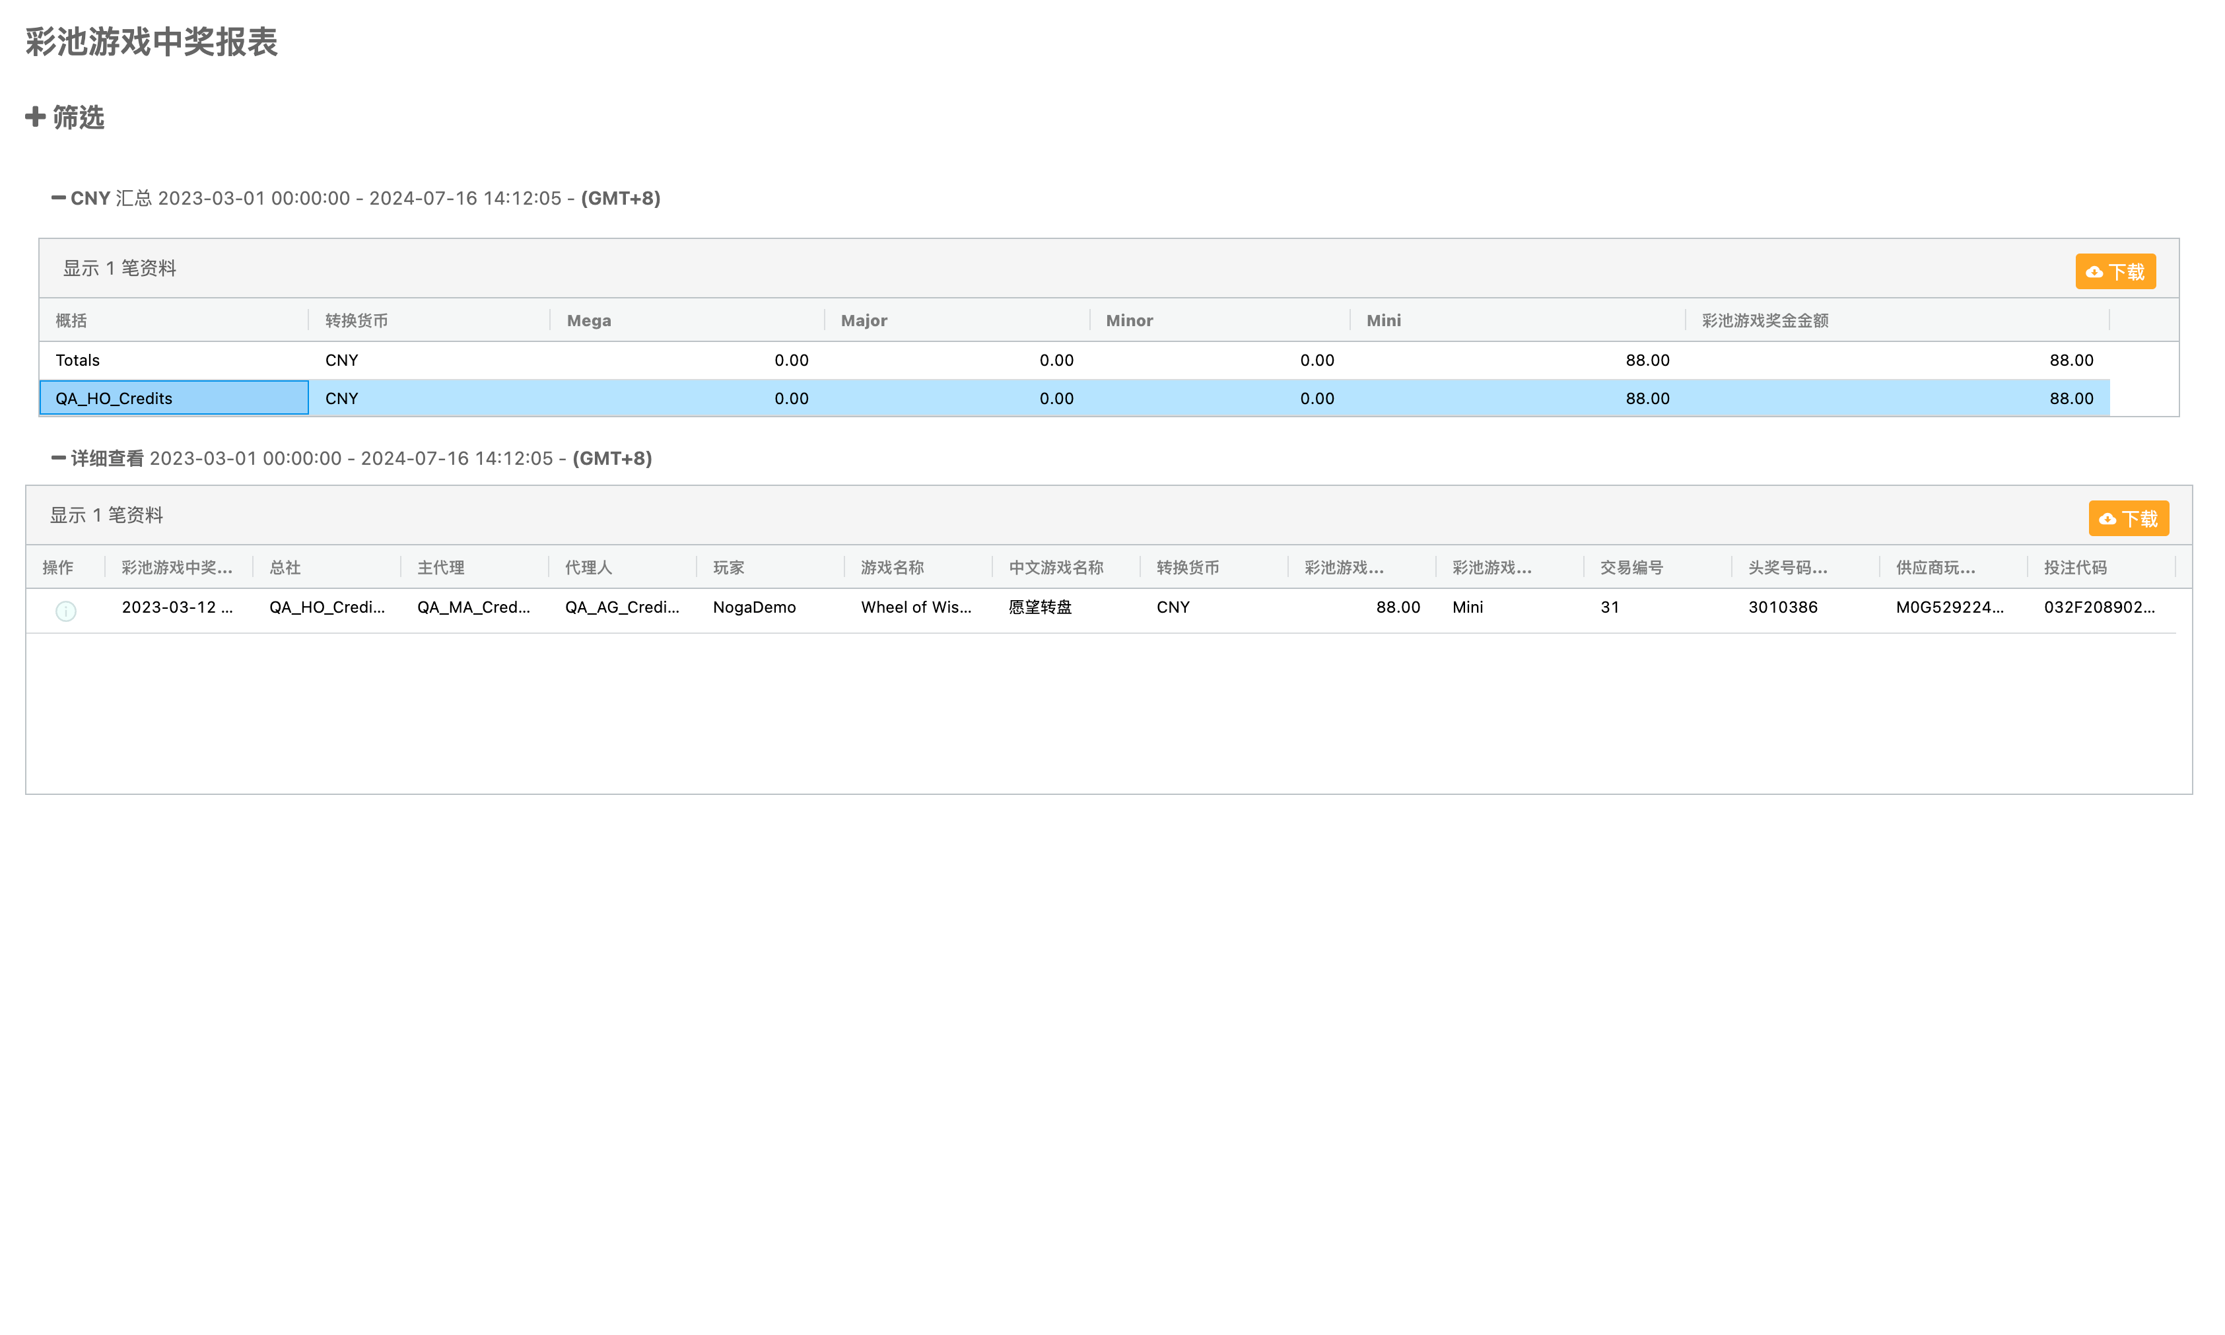
Task: Sort by 交易编号 column header
Action: [x=1631, y=568]
